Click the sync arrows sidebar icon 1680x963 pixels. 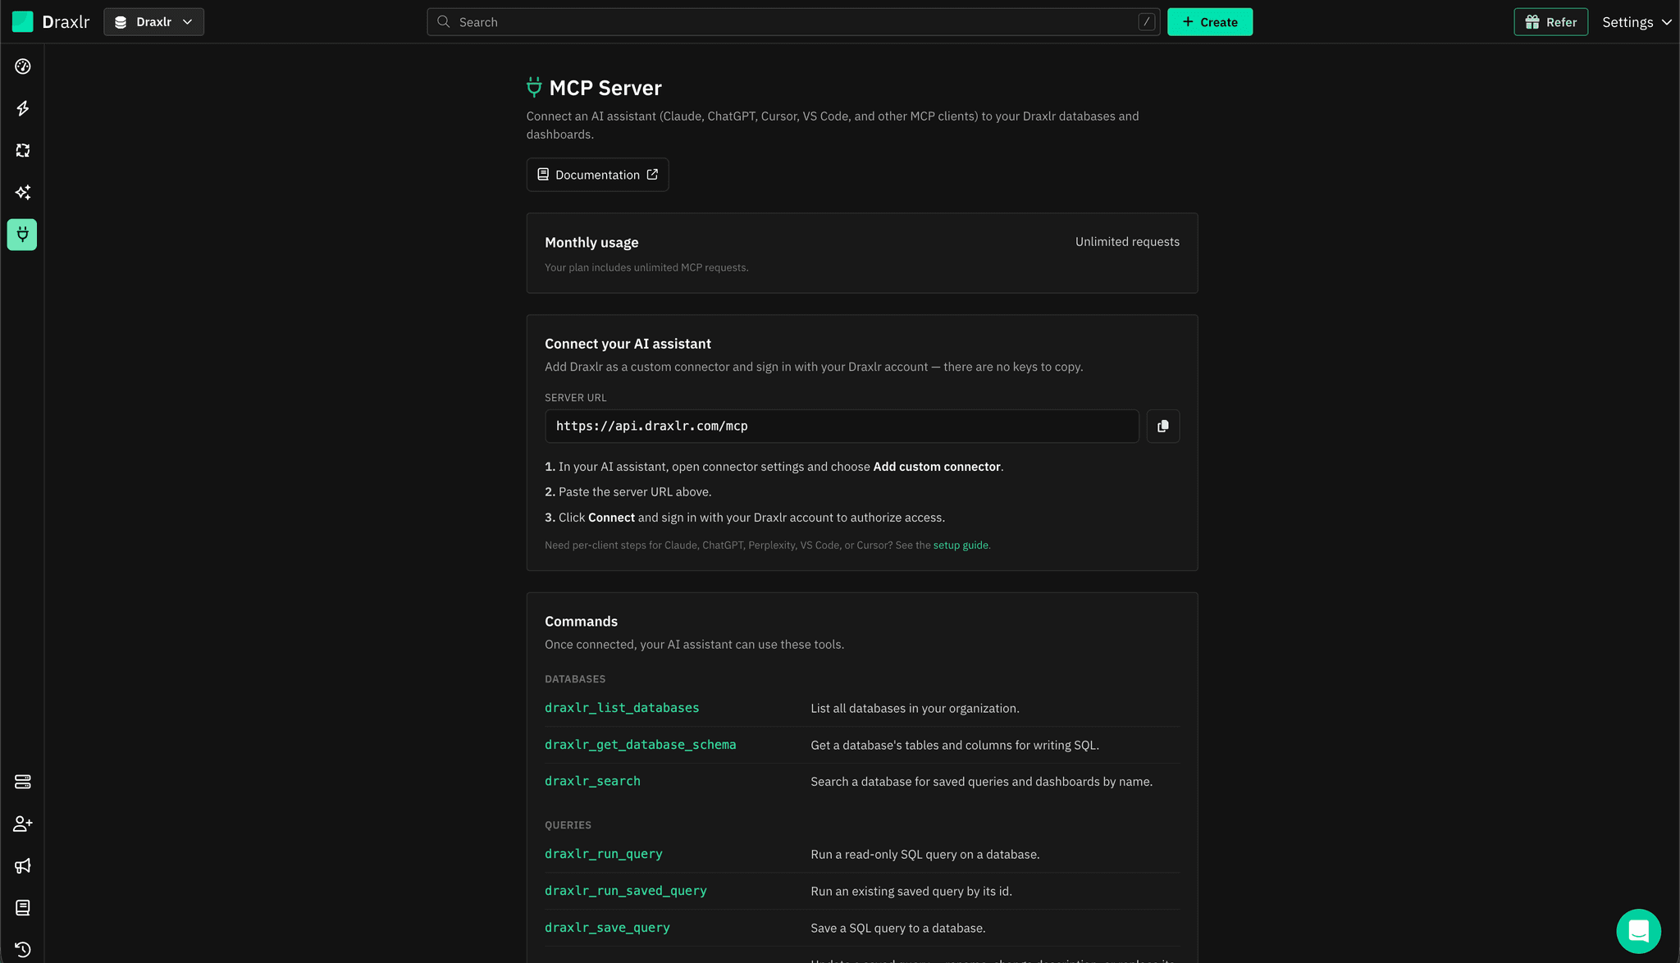point(23,150)
